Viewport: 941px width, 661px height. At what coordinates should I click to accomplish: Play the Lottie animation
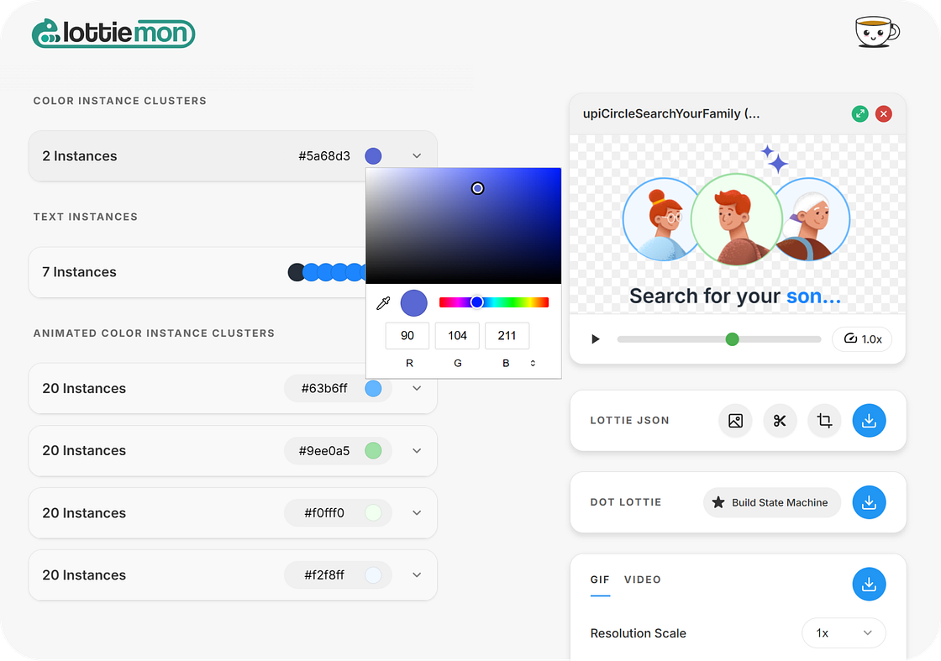[x=596, y=338]
